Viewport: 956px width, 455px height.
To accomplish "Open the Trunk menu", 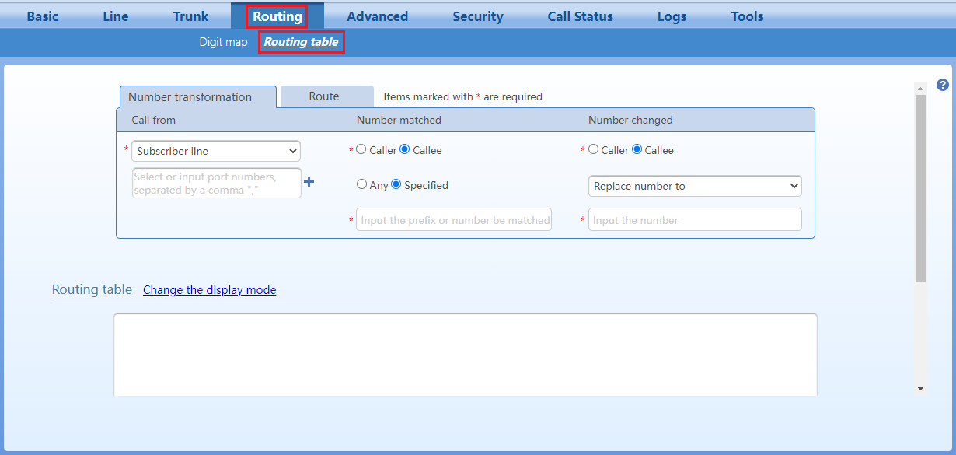I will pyautogui.click(x=190, y=16).
